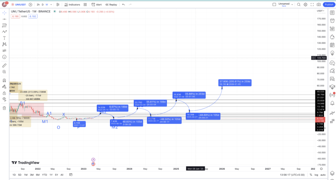Lock all drawing tools

click(x=4, y=93)
